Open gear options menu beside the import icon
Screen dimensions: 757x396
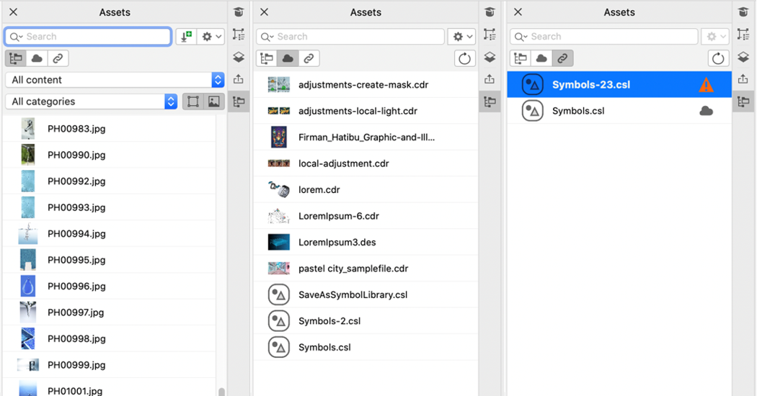pos(211,37)
